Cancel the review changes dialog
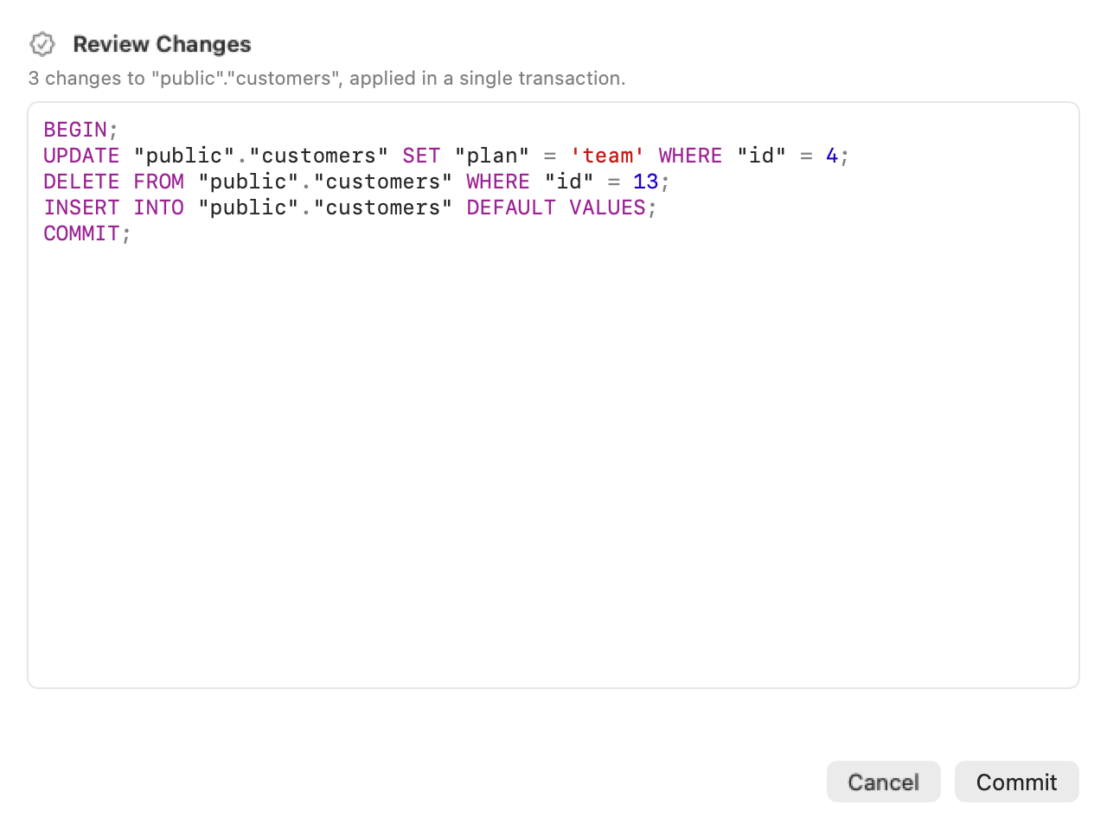Screen dimensions: 1107x830 pos(883,782)
